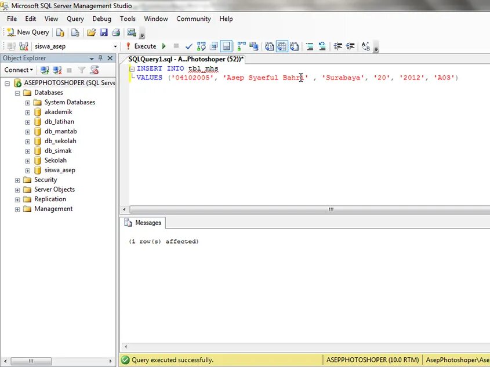
Task: Open the Query menu
Action: tap(75, 19)
